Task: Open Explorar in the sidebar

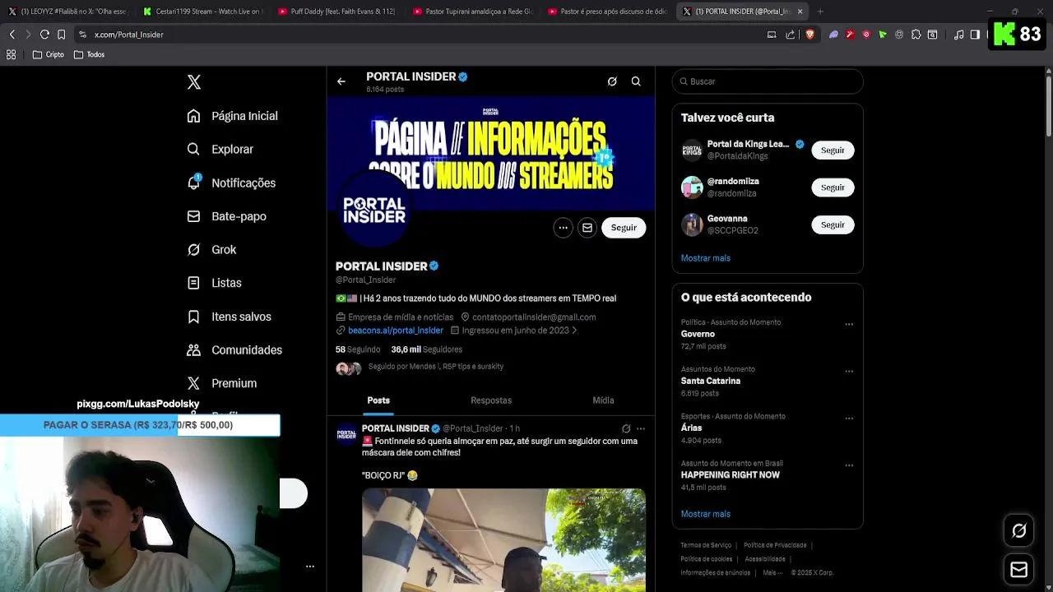Action: tap(220, 150)
